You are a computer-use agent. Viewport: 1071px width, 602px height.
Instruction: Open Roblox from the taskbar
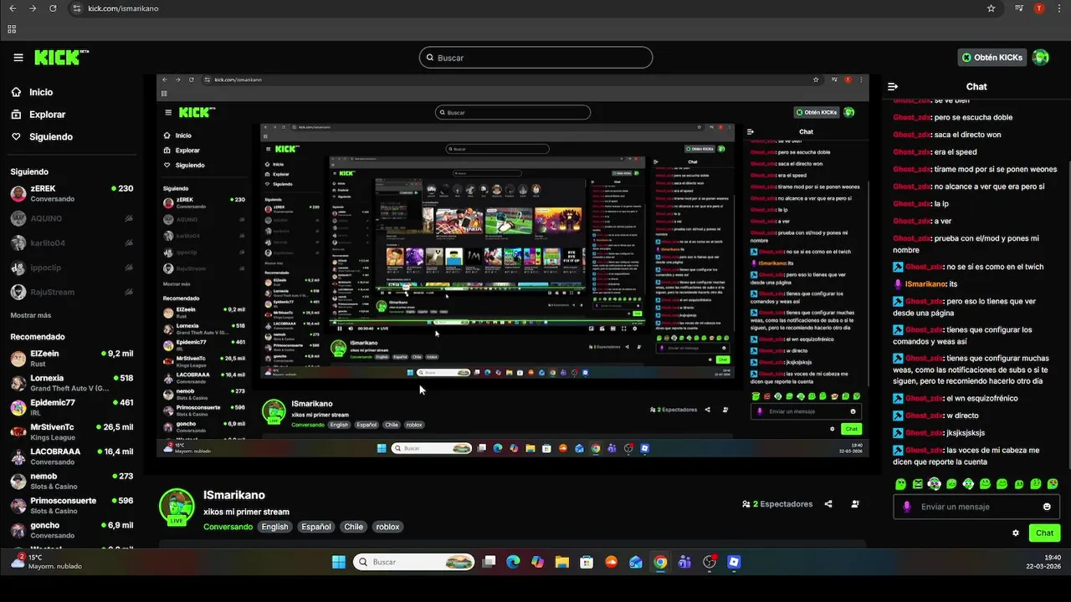[x=735, y=562]
